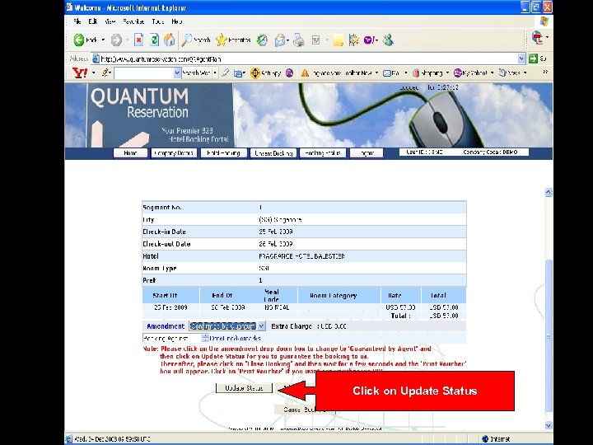Click the Update Status button
The image size is (593, 445).
244,388
